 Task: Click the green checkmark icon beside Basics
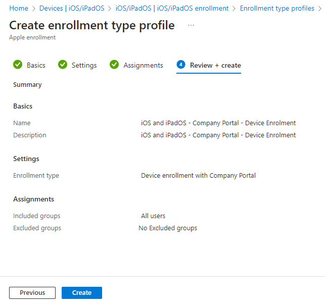tap(18, 65)
